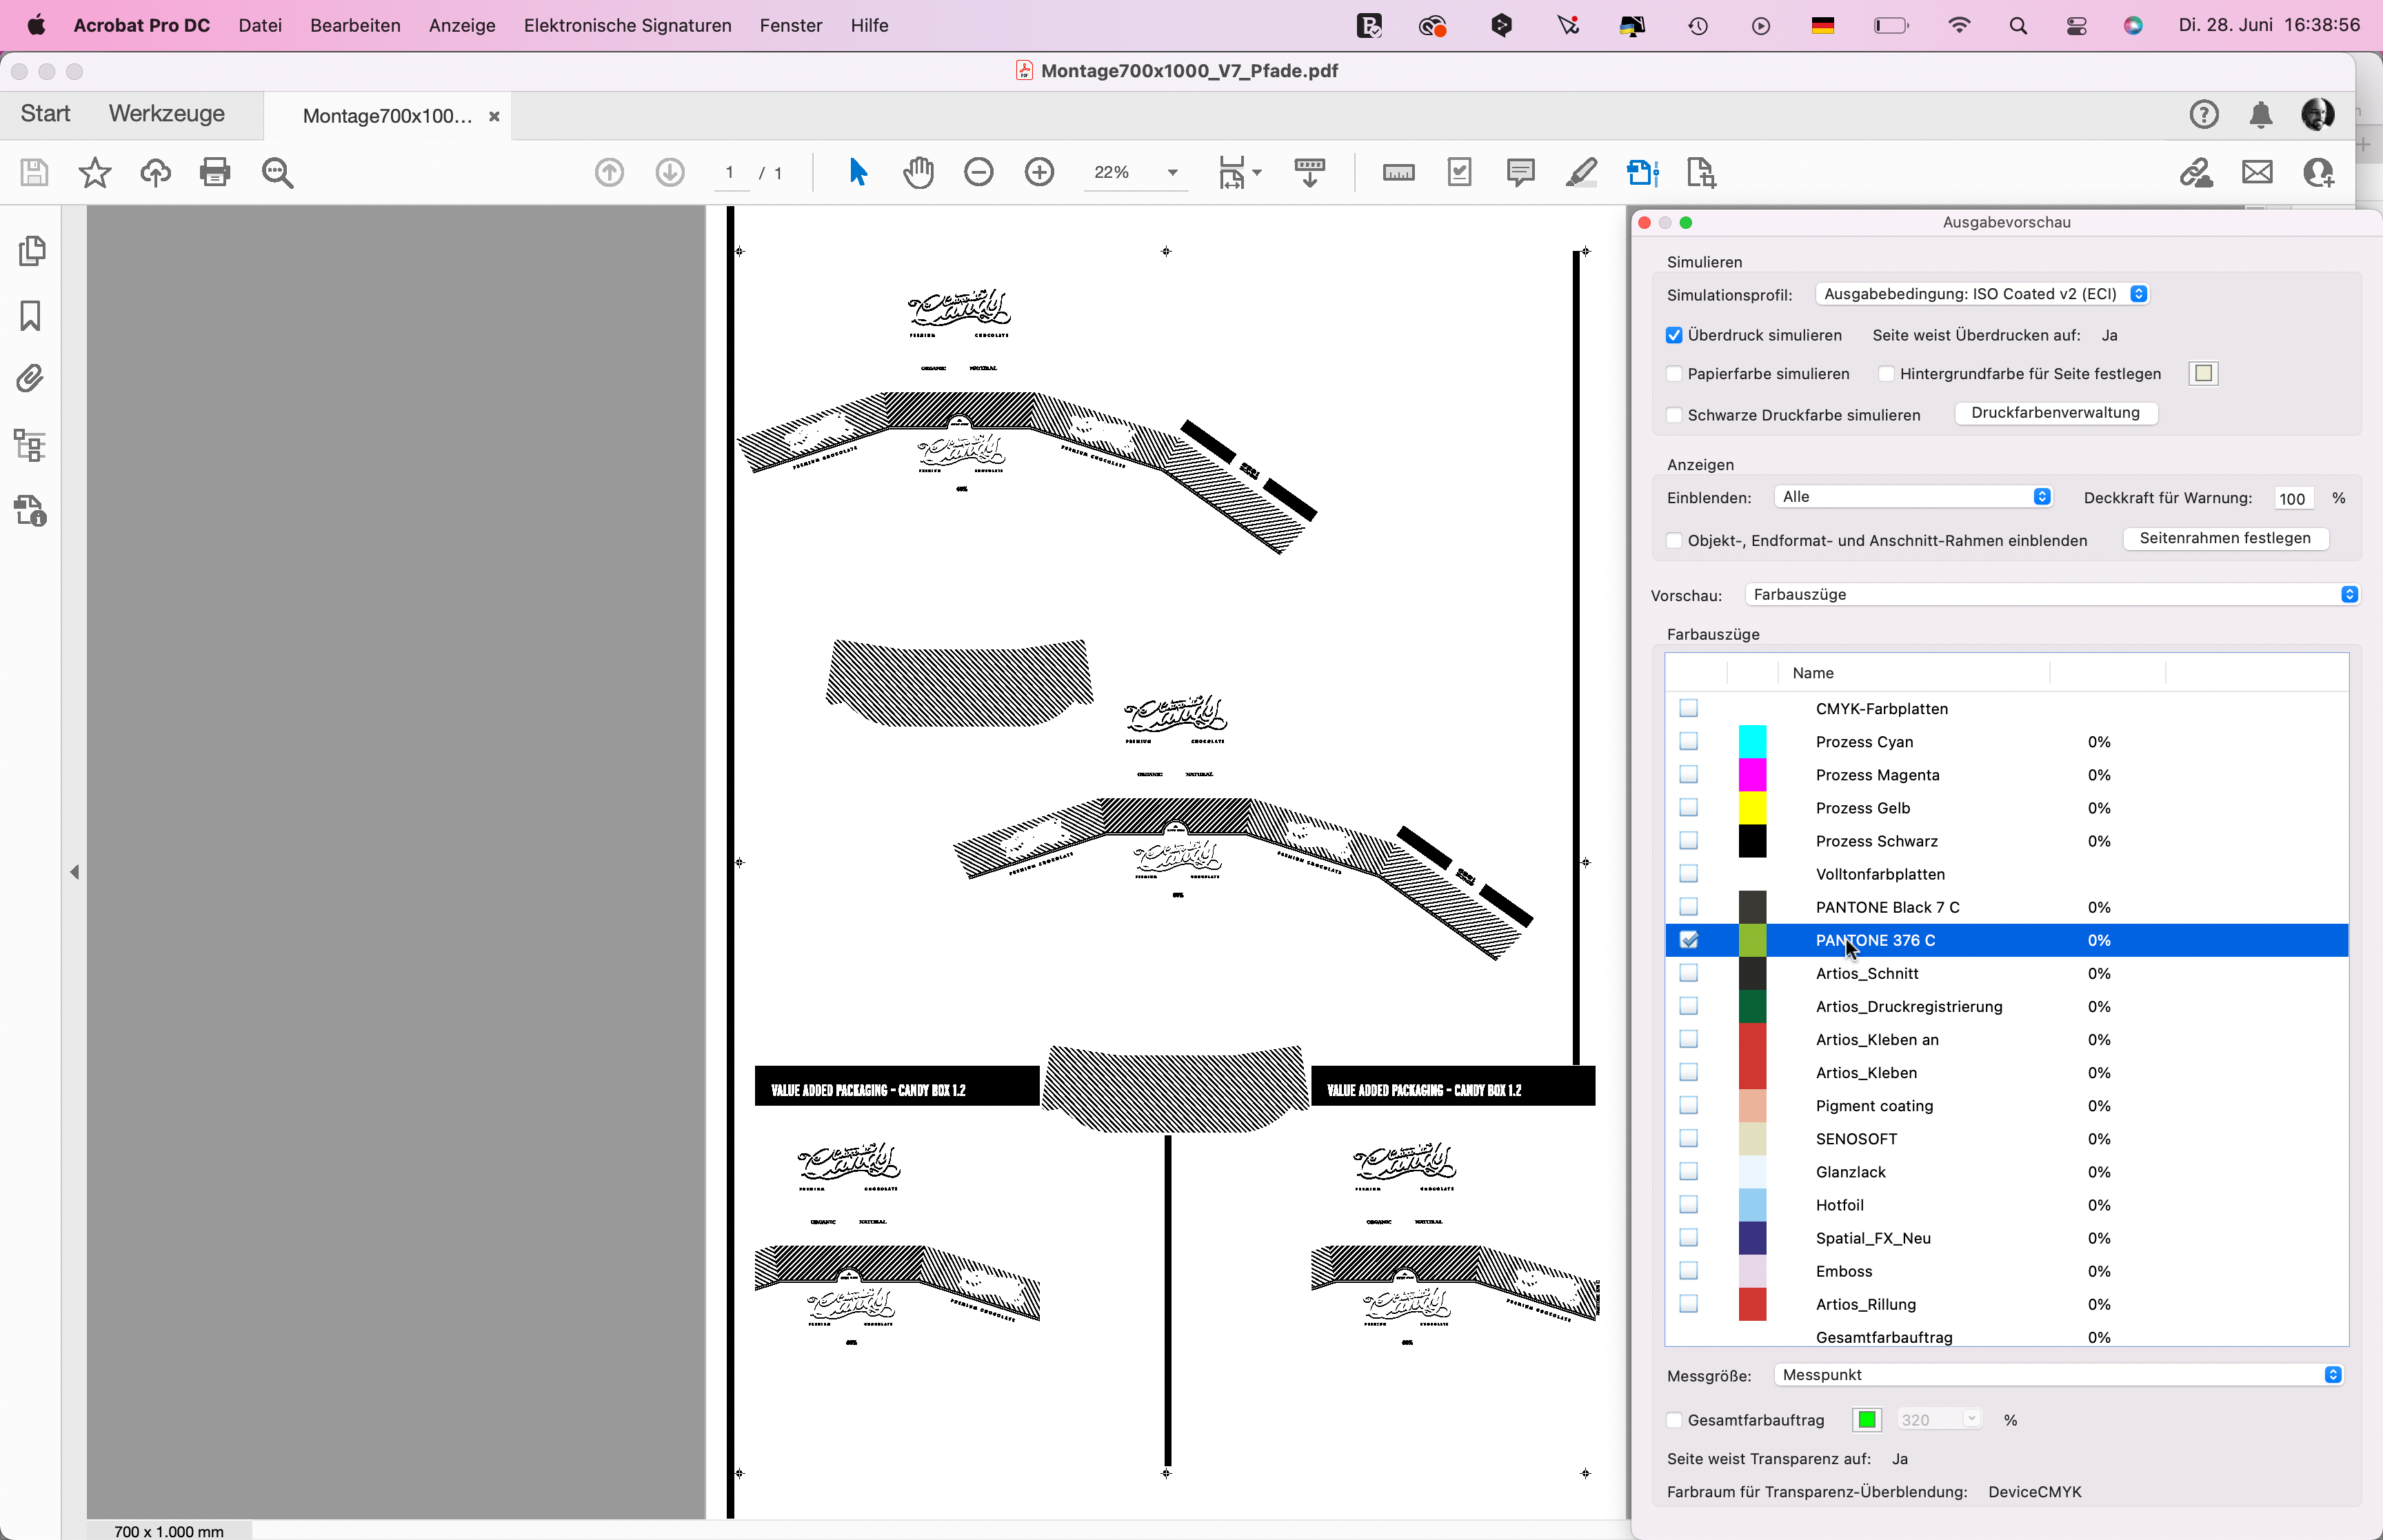Click Seitenrahmen festlegen button

[x=2225, y=538]
